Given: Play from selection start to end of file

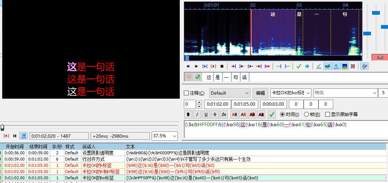Looking at the screenshot, I should [267, 66].
